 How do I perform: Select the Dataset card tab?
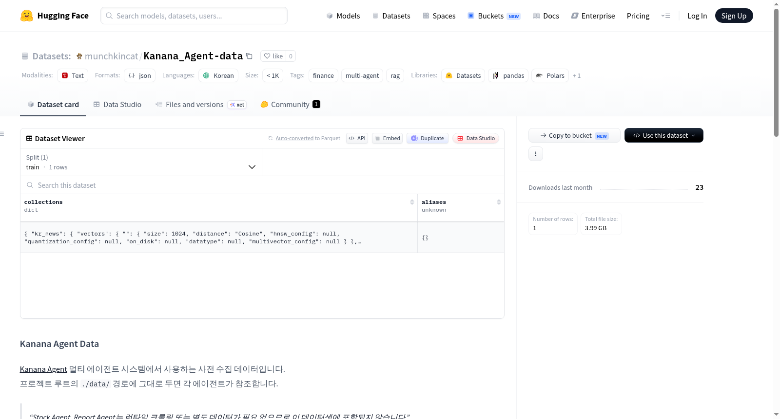pyautogui.click(x=53, y=104)
